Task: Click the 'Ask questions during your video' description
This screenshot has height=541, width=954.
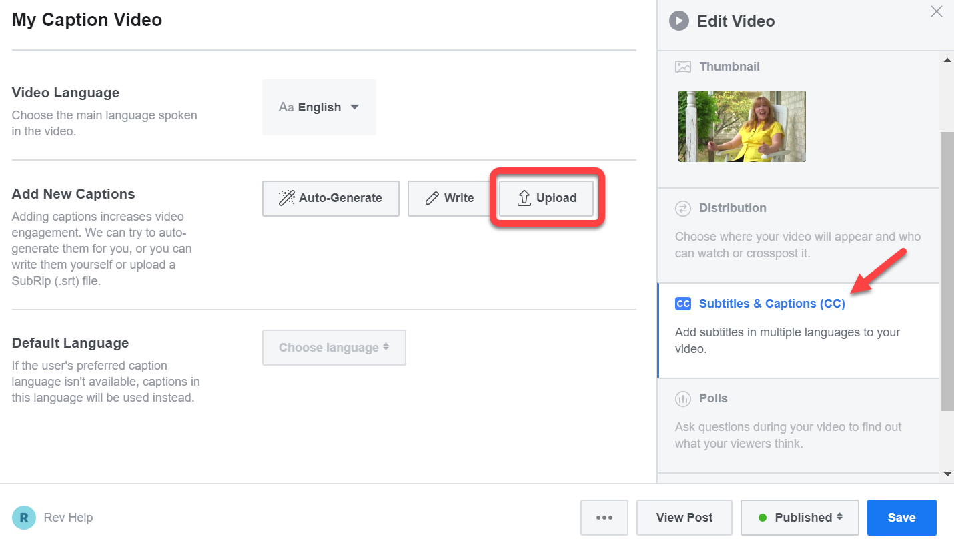Action: 789,435
